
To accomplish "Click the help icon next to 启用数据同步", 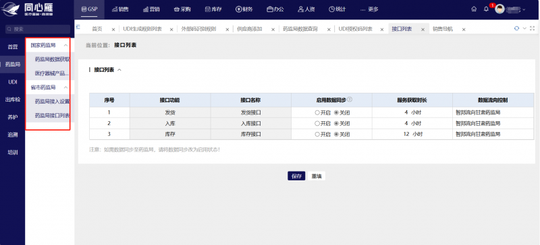I will click(350, 100).
